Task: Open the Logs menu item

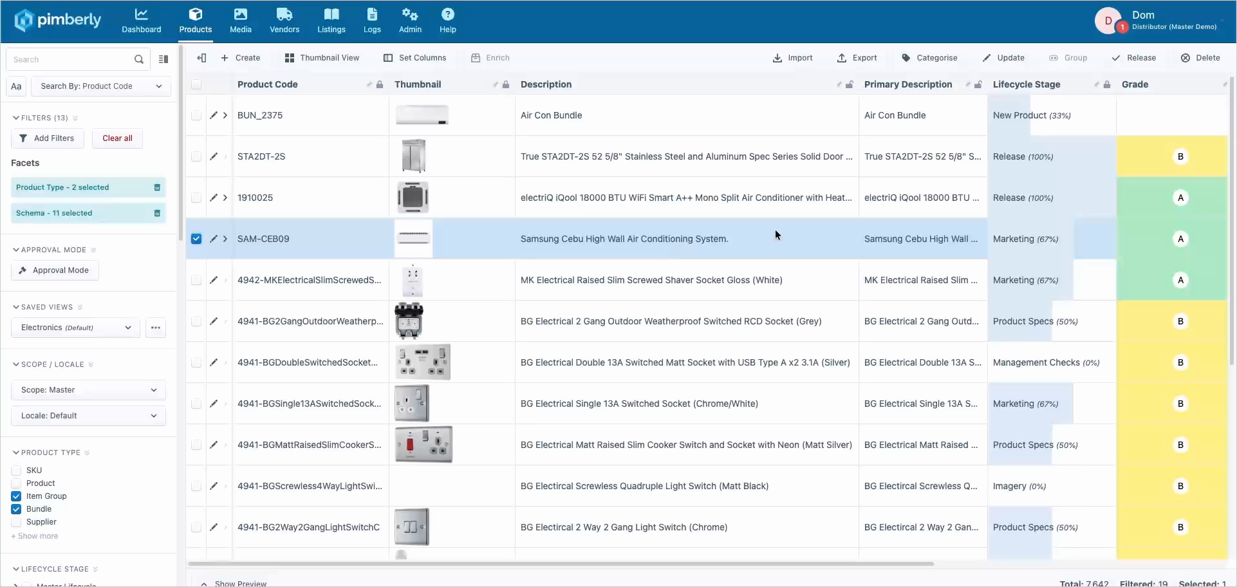Action: click(x=372, y=21)
